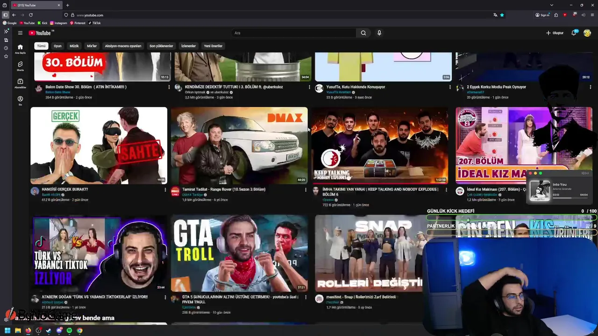Screen dimensions: 598x336
Task: Click inside the Ara search field
Action: click(293, 33)
